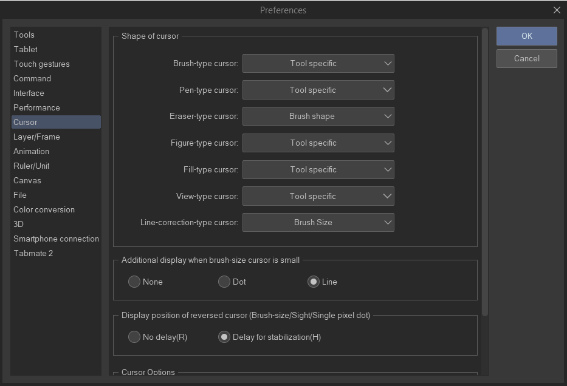The width and height of the screenshot is (567, 386).
Task: Select Ruler/Unit category
Action: (x=56, y=166)
